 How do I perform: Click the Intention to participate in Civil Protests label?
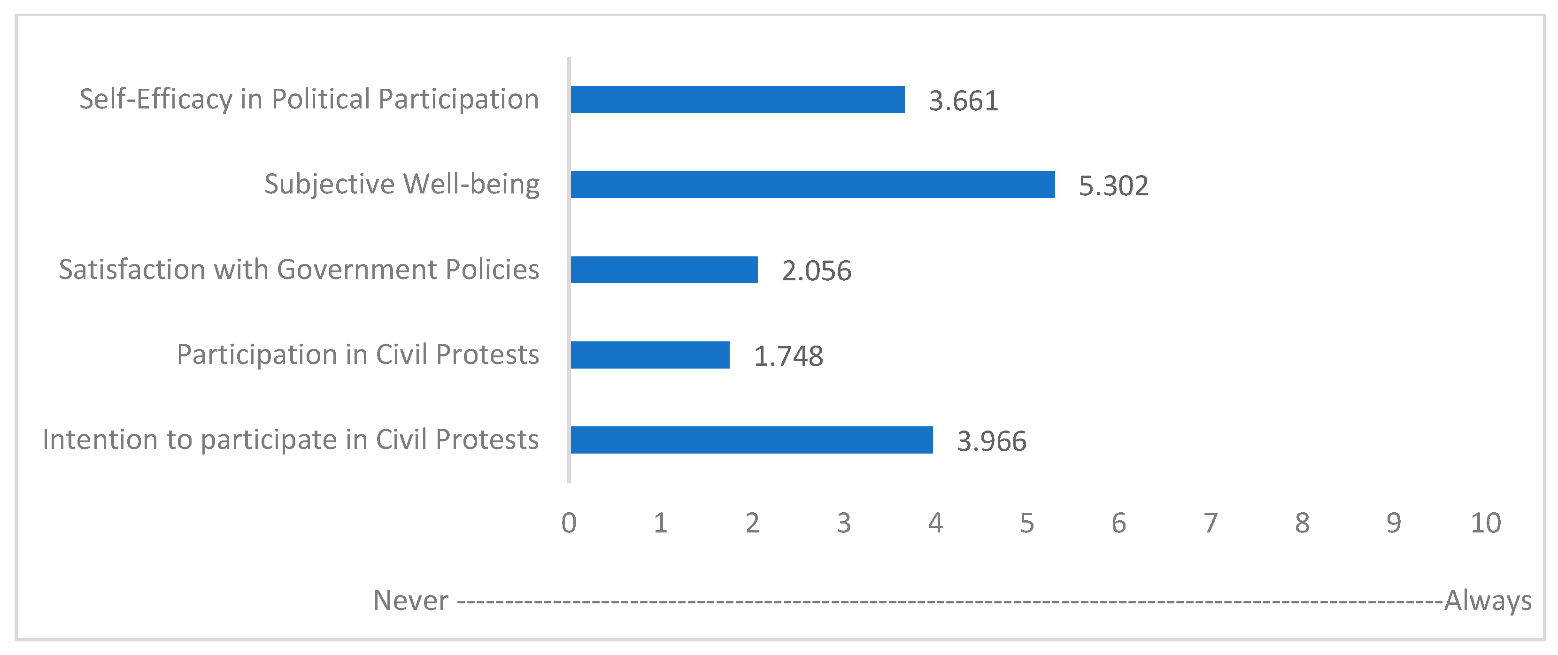pyautogui.click(x=290, y=439)
